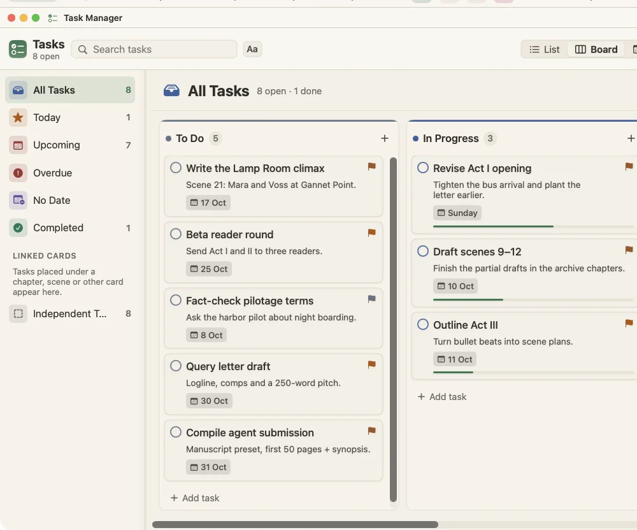
Task: Click the Task Manager title bar icon
Action: (52, 18)
